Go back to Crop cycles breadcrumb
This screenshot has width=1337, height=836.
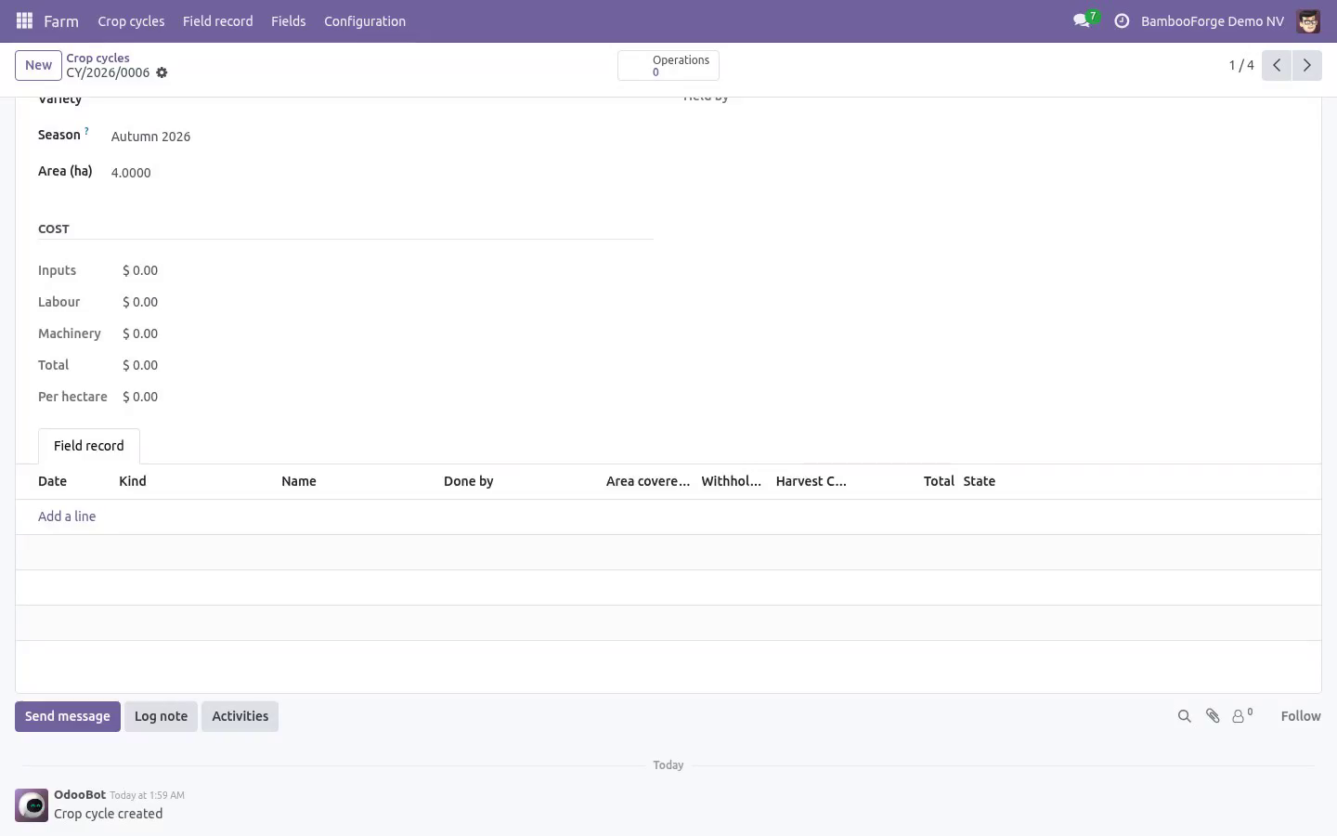point(97,58)
